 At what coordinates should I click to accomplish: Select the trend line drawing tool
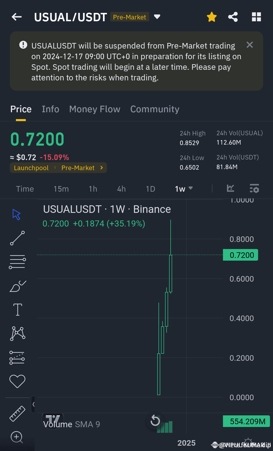pyautogui.click(x=17, y=238)
